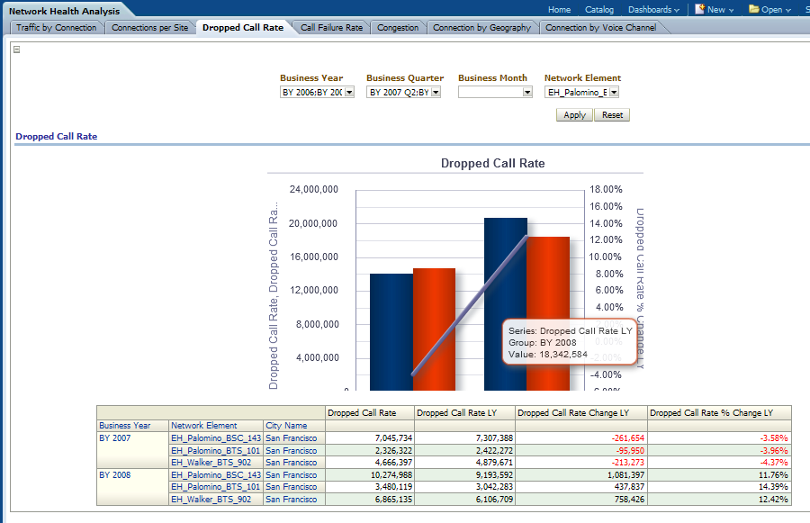Viewport: 810px width, 523px height.
Task: Click San Francisco in row with 6,865,135
Action: pos(292,499)
